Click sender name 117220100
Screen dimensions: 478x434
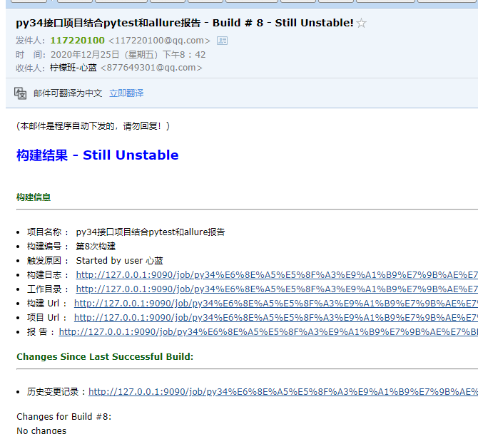[x=77, y=41]
